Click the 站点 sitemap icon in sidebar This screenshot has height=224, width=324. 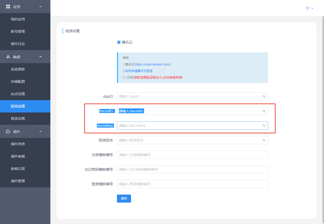point(8,57)
